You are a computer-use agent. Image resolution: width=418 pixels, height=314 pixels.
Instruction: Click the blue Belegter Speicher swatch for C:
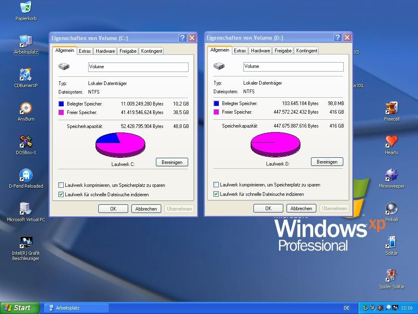coord(61,103)
